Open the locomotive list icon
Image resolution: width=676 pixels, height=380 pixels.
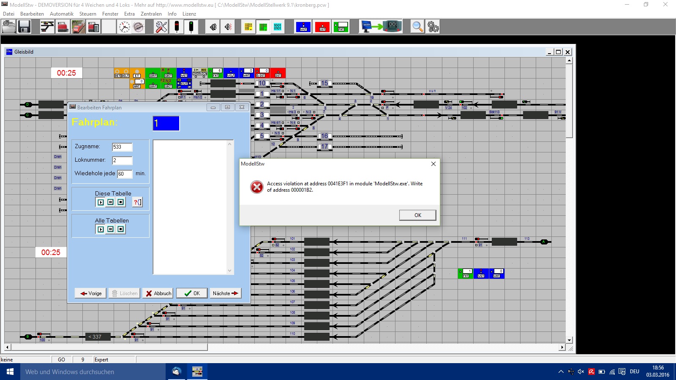point(93,27)
